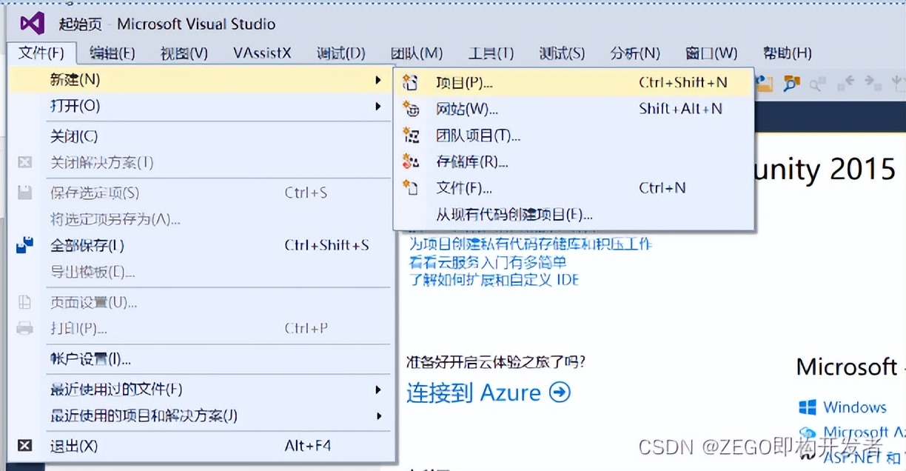Viewport: 906px width, 471px height.
Task: Open link 了解如何扩展和自定义 IDE
Action: click(494, 280)
